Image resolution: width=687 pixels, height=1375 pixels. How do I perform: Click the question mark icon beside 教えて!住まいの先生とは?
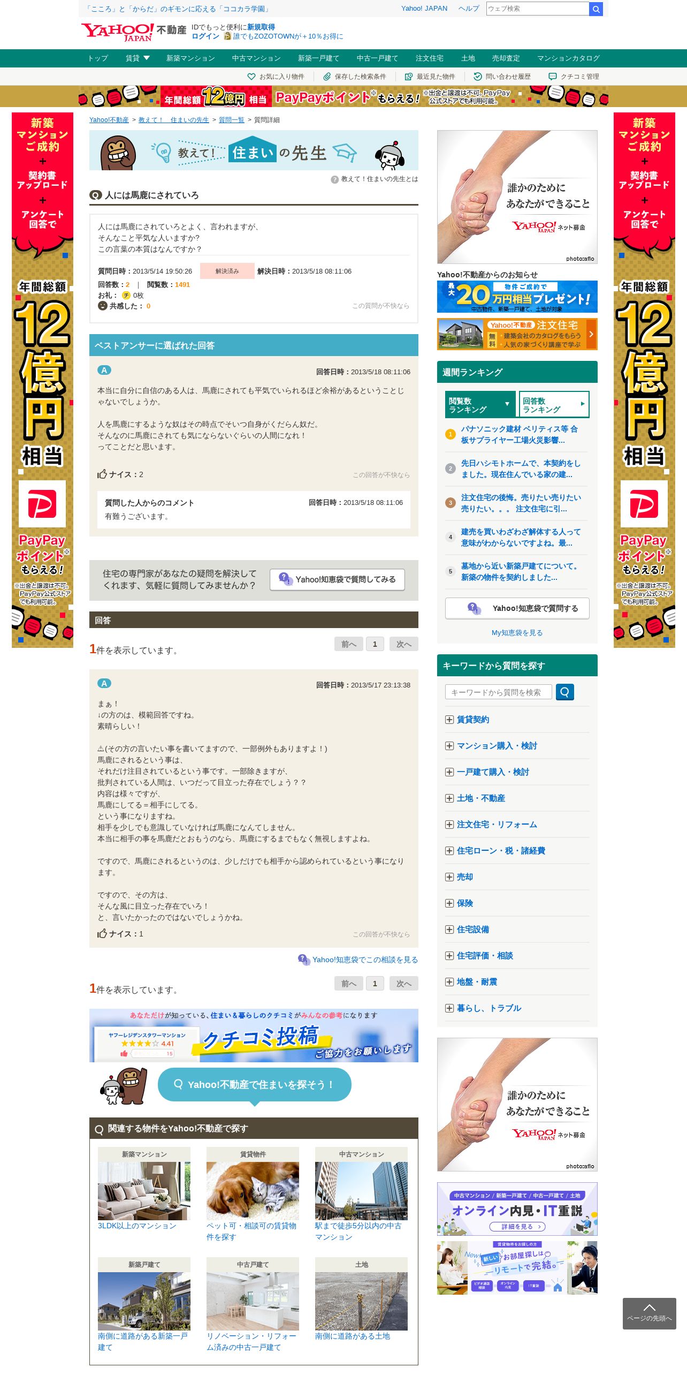334,179
